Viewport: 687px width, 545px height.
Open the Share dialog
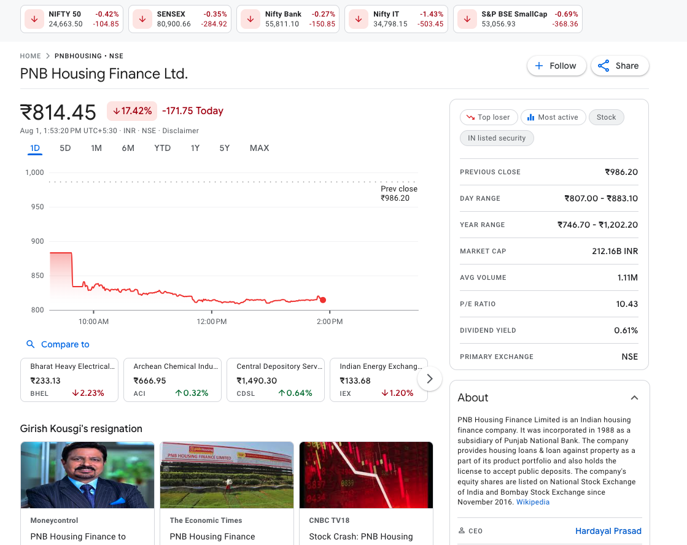point(620,66)
